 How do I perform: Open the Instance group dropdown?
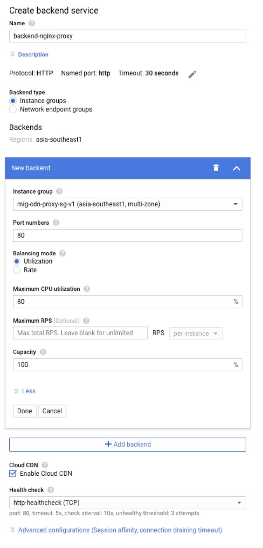tap(127, 204)
